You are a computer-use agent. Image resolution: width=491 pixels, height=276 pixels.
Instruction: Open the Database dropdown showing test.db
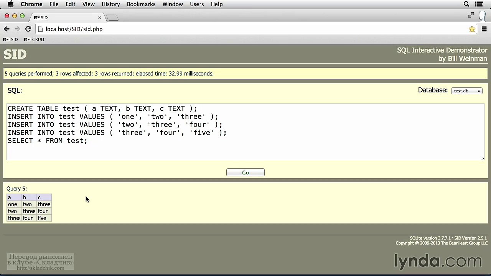pos(467,91)
